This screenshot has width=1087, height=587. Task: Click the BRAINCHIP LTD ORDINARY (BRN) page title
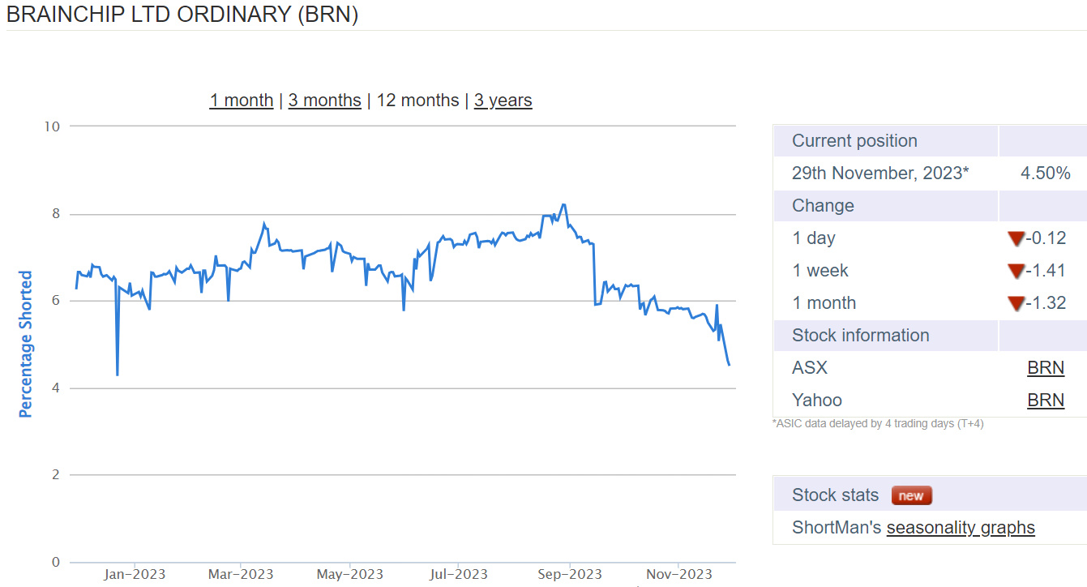click(x=182, y=15)
